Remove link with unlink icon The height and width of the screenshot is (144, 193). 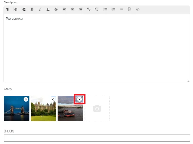pyautogui.click(x=97, y=9)
